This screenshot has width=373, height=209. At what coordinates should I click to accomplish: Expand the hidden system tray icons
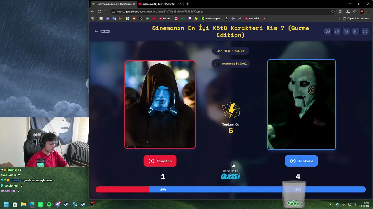331,204
